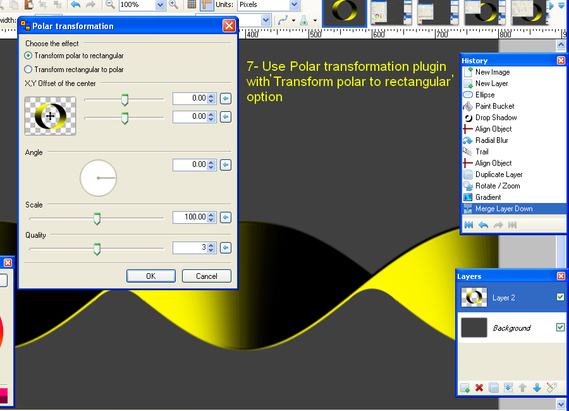Screen dimensions: 569x411
Task: Click the Angle dial control
Action: pyautogui.click(x=99, y=178)
